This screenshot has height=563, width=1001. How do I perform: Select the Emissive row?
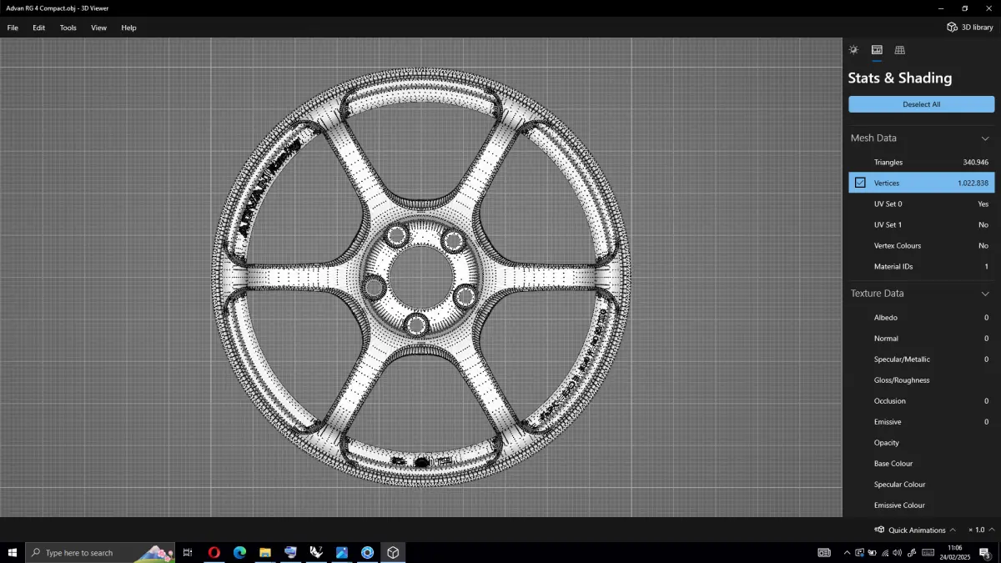(x=922, y=421)
